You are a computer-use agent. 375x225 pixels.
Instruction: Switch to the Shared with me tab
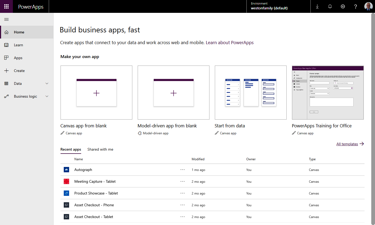coord(100,150)
